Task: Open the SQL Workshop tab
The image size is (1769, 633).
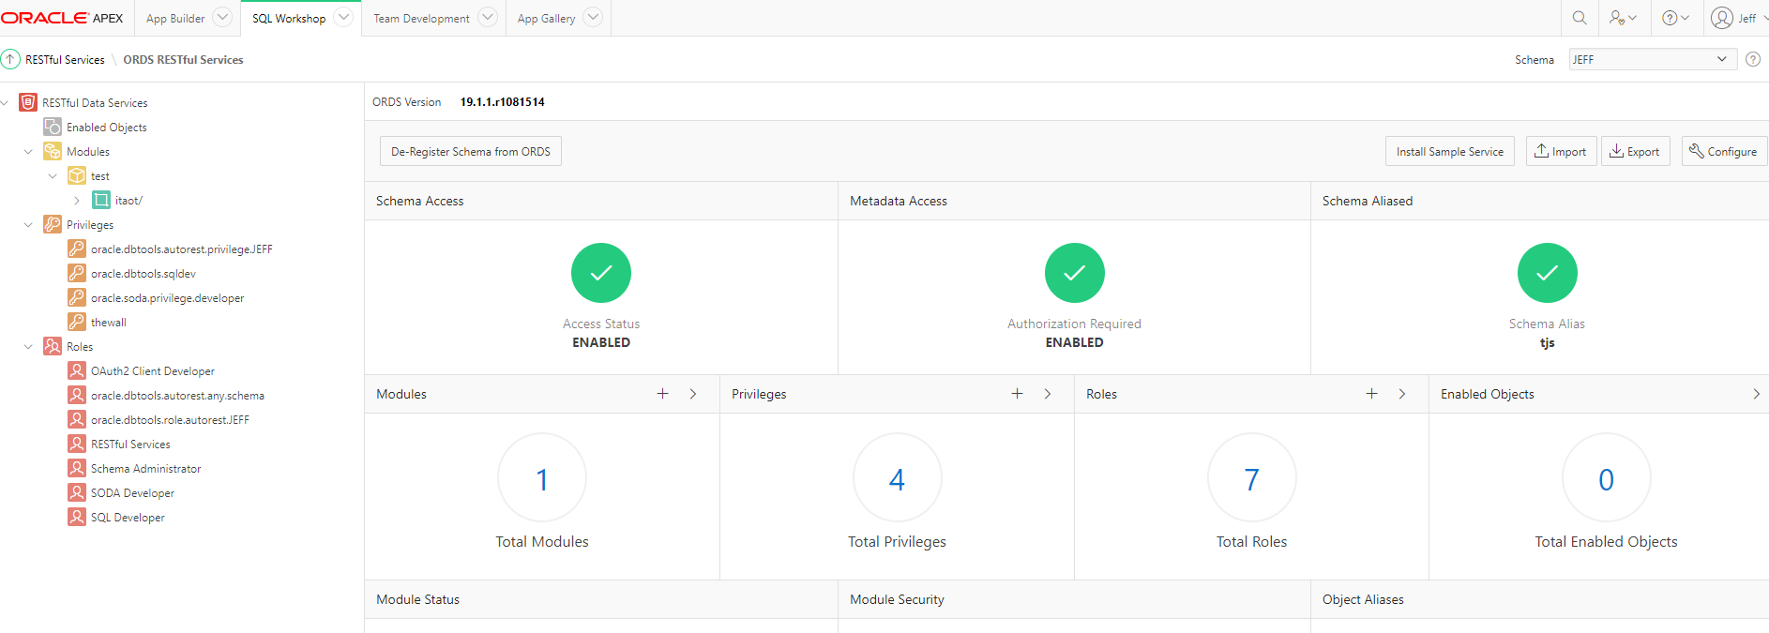Action: (x=289, y=19)
